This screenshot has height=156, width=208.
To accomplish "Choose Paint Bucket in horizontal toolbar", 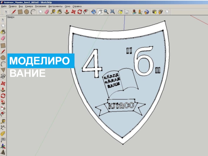I will click(x=60, y=12).
